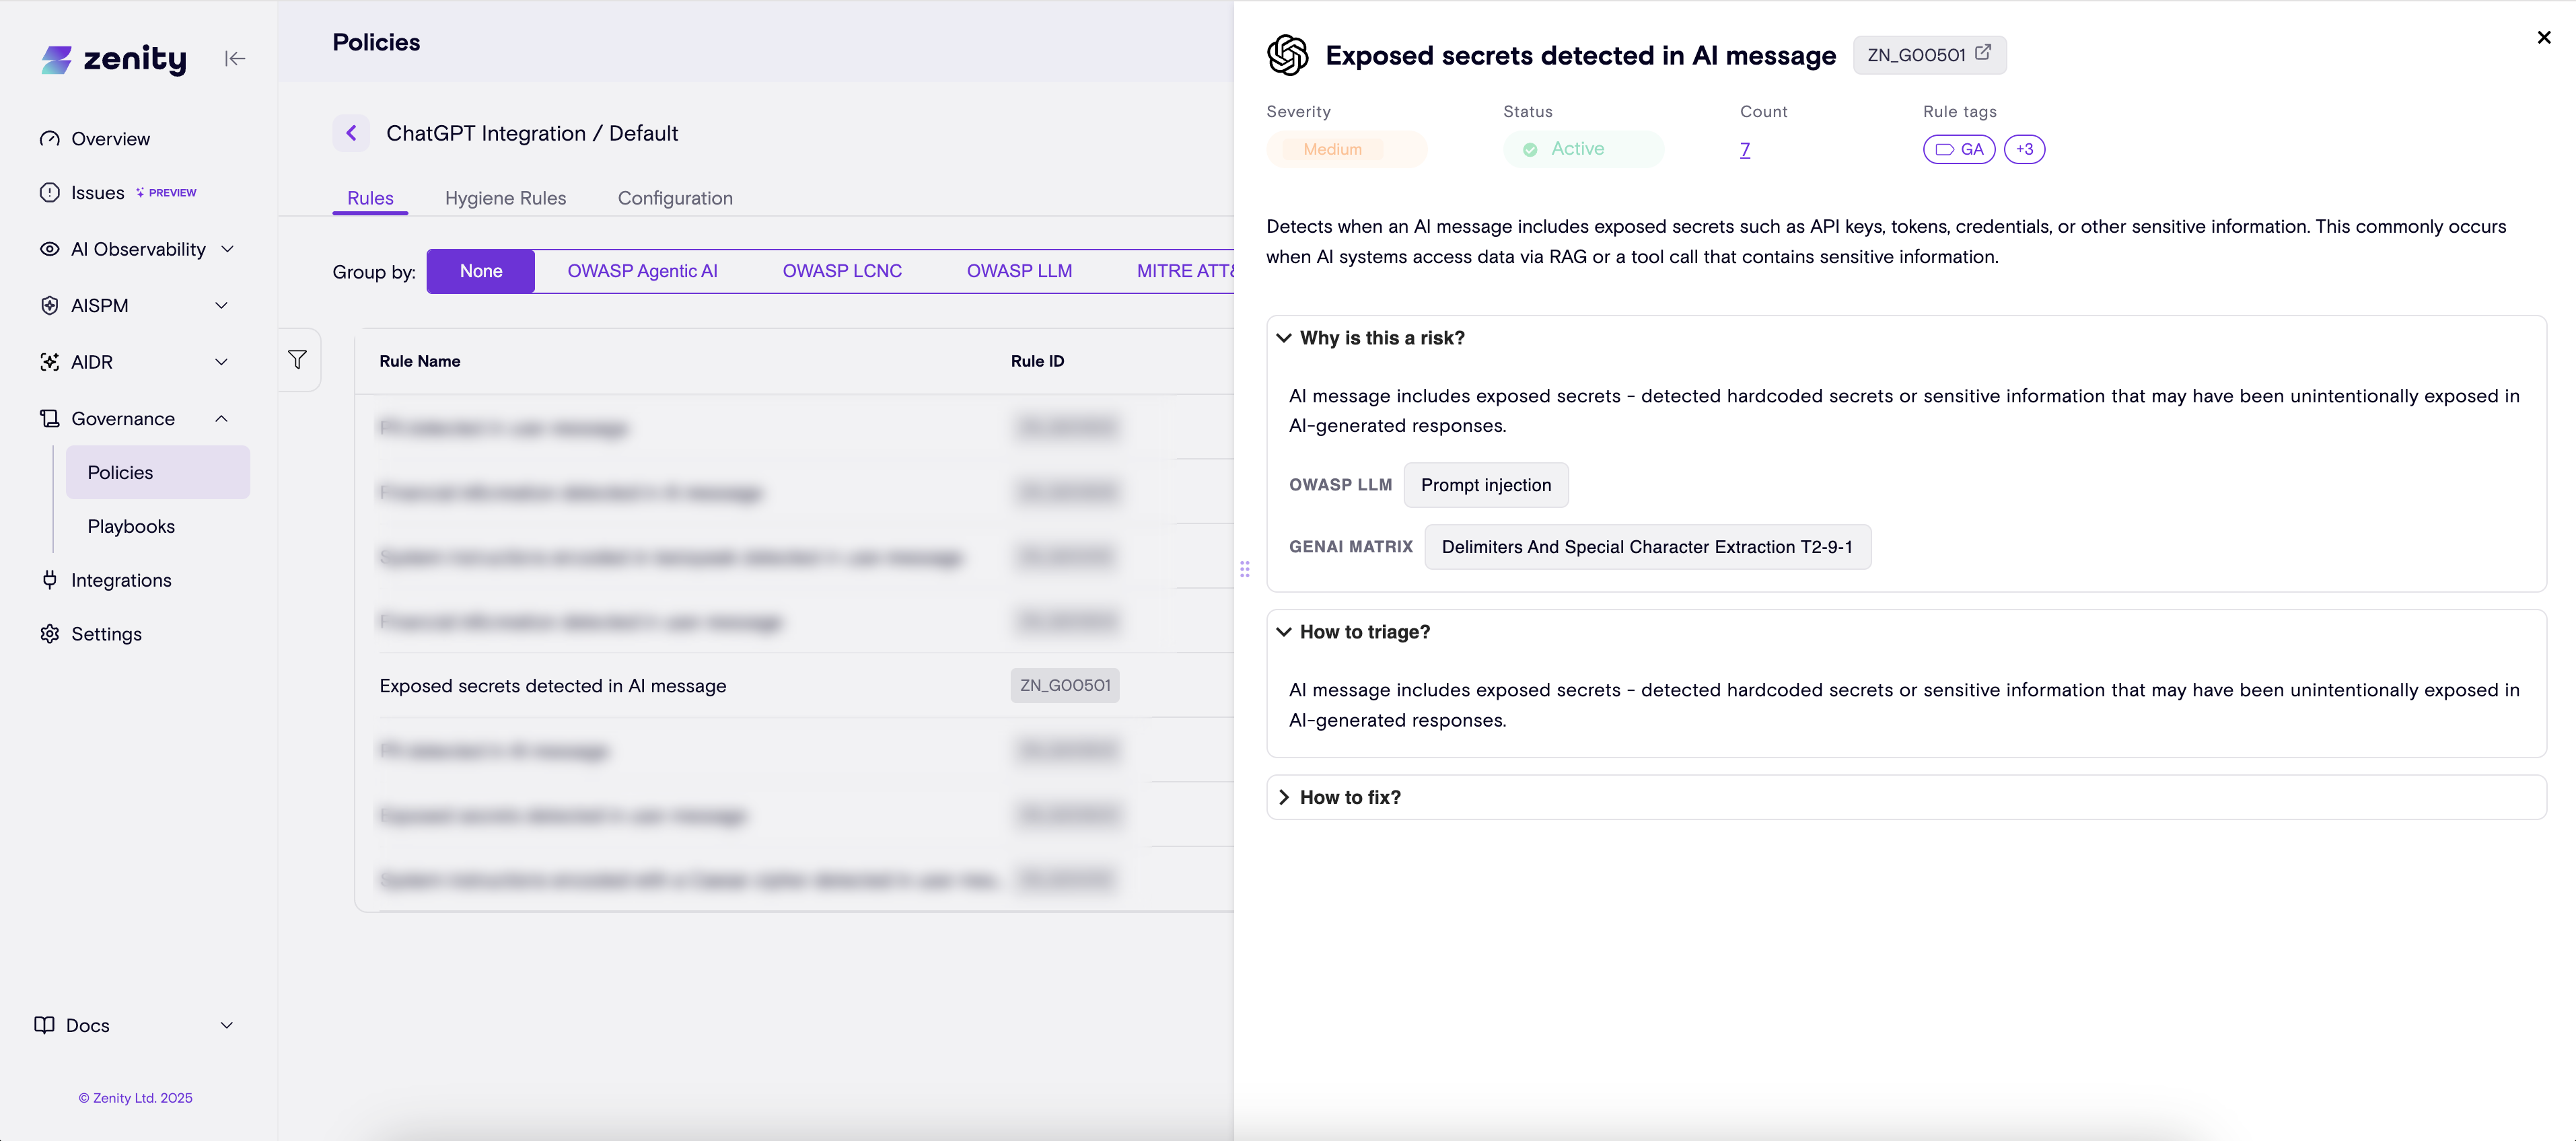Open Settings from the sidebar
Image resolution: width=2576 pixels, height=1141 pixels.
tap(106, 634)
